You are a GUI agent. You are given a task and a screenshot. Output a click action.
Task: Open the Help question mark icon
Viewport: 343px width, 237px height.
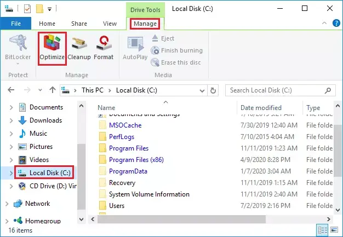[x=336, y=23]
